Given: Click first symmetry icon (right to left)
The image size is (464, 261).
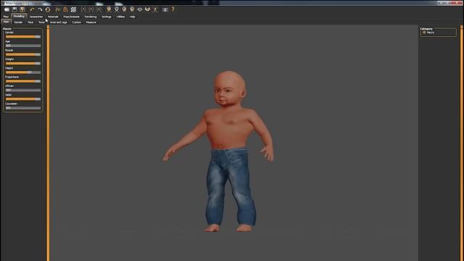Looking at the screenshot, I should 83,9.
